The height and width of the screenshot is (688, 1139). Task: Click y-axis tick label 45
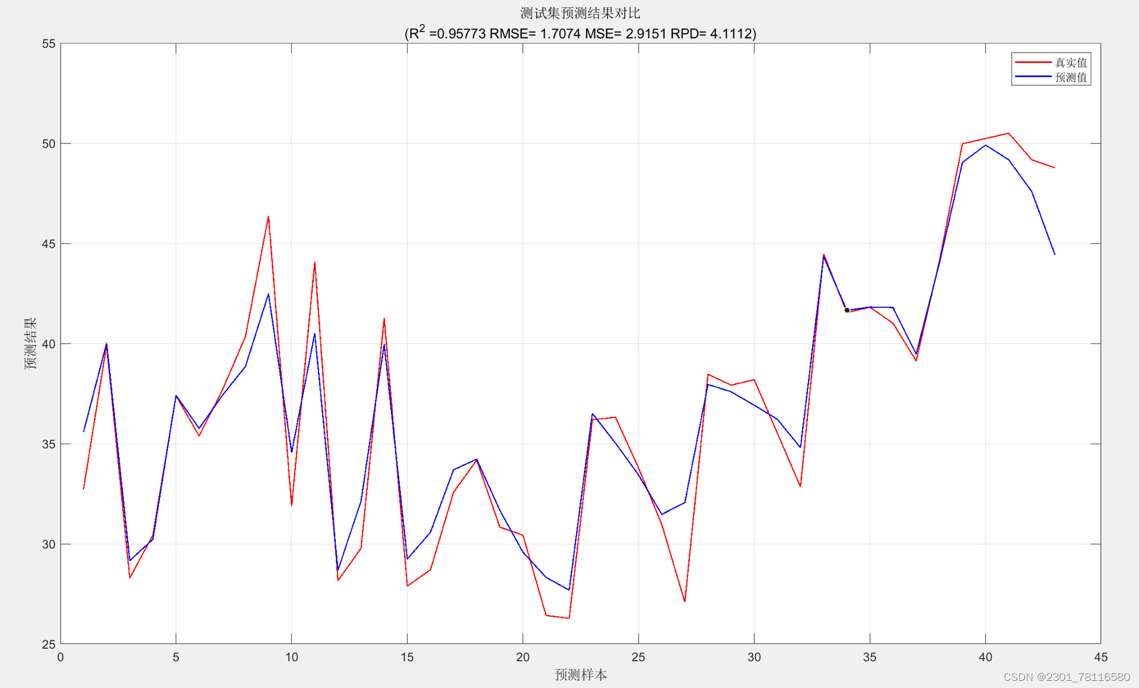49,244
